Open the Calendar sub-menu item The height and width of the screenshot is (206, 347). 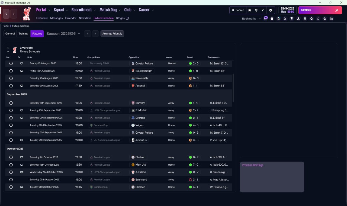point(71,18)
